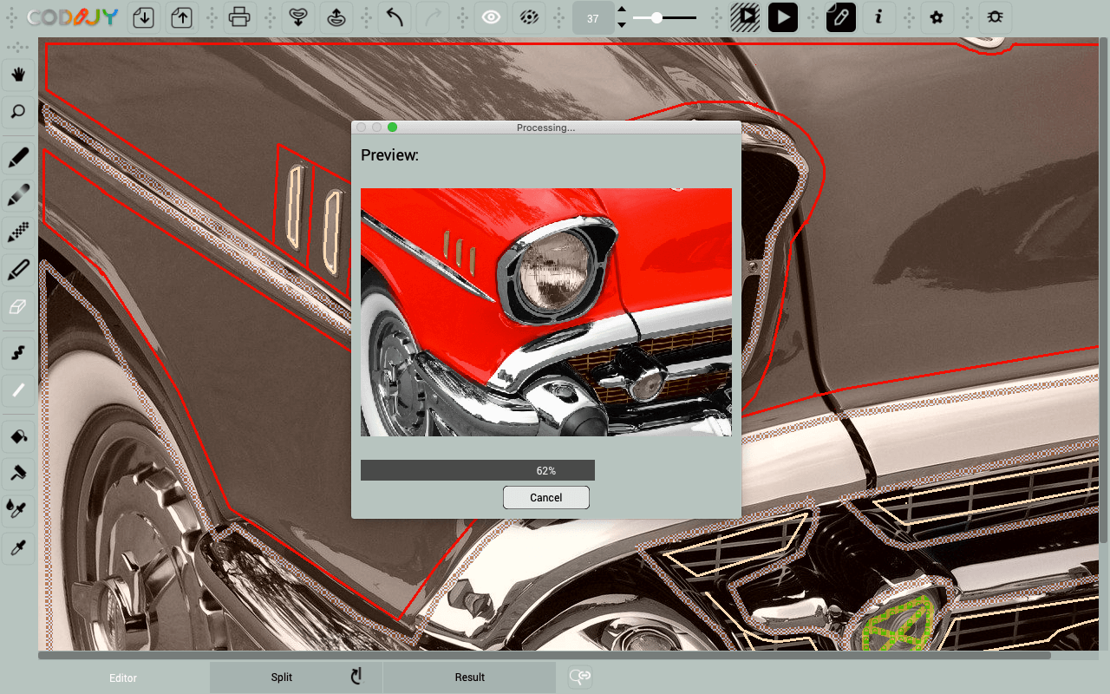The width and height of the screenshot is (1110, 694).
Task: Select the gradient pen tool
Action: 18,195
